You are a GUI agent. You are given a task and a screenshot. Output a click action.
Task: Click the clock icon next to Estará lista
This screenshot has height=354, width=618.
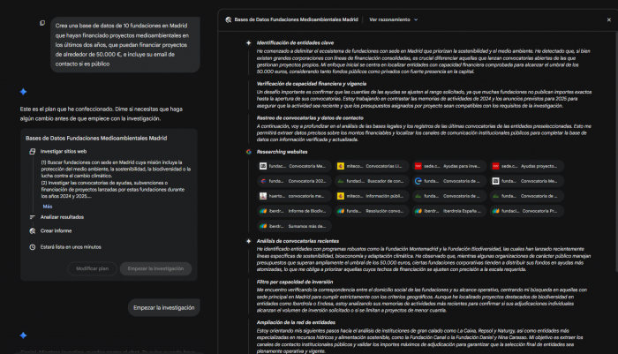point(33,247)
